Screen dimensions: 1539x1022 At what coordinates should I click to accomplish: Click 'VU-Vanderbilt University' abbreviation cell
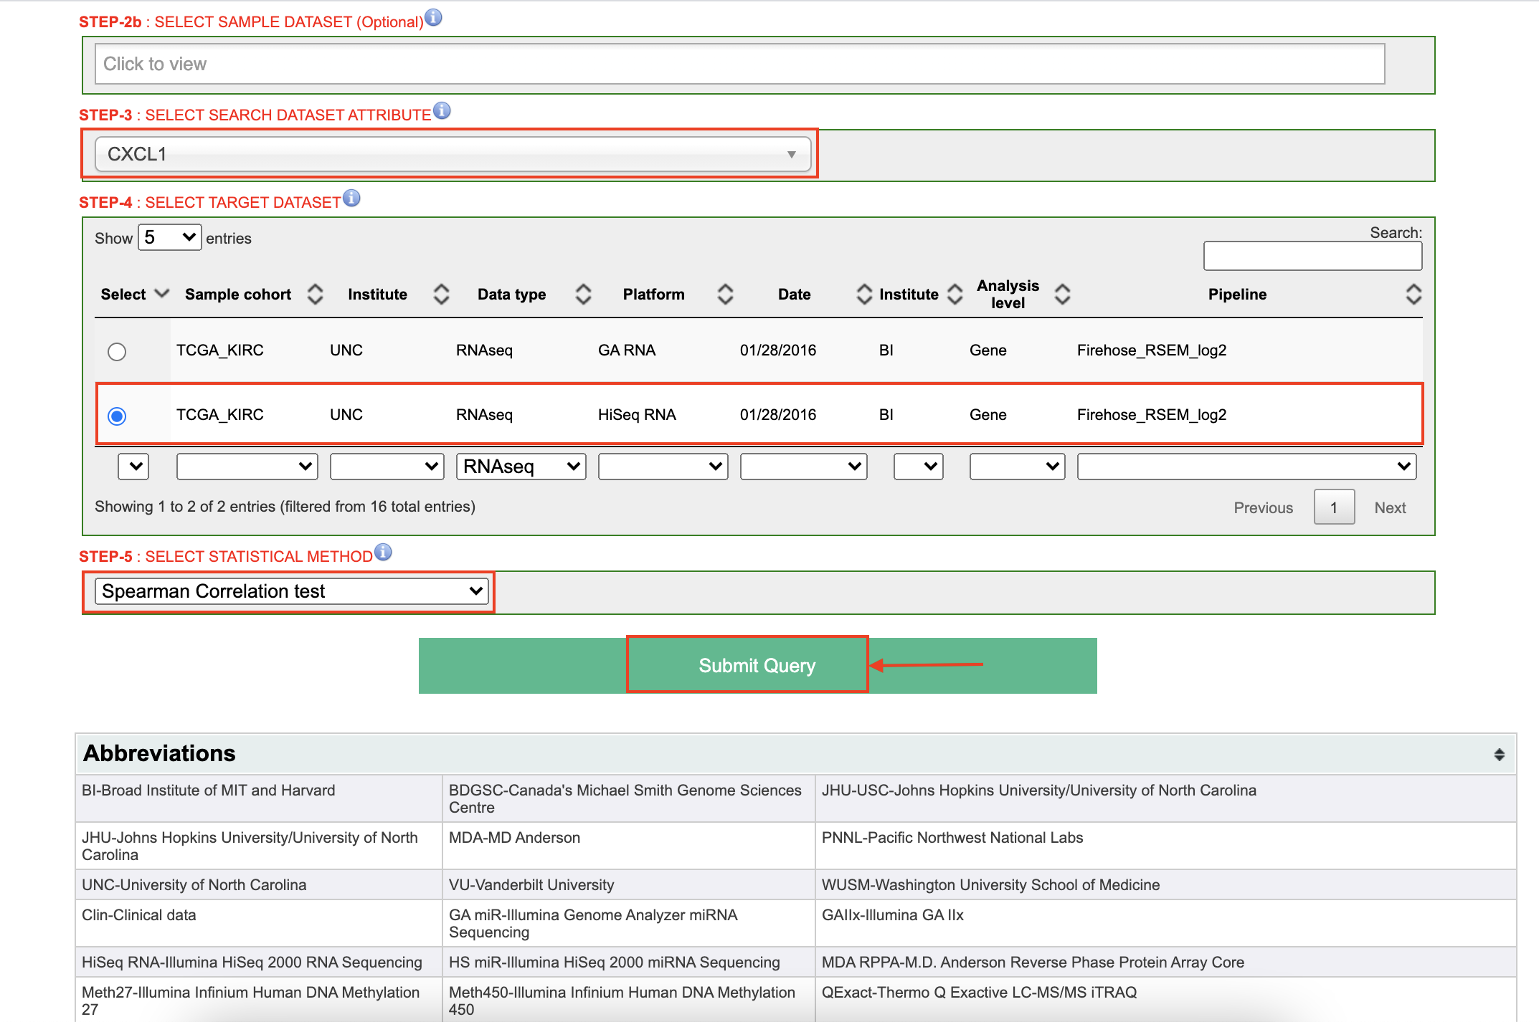click(628, 885)
